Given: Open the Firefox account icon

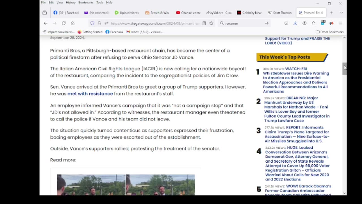Looking at the screenshot, I should pos(304,23).
